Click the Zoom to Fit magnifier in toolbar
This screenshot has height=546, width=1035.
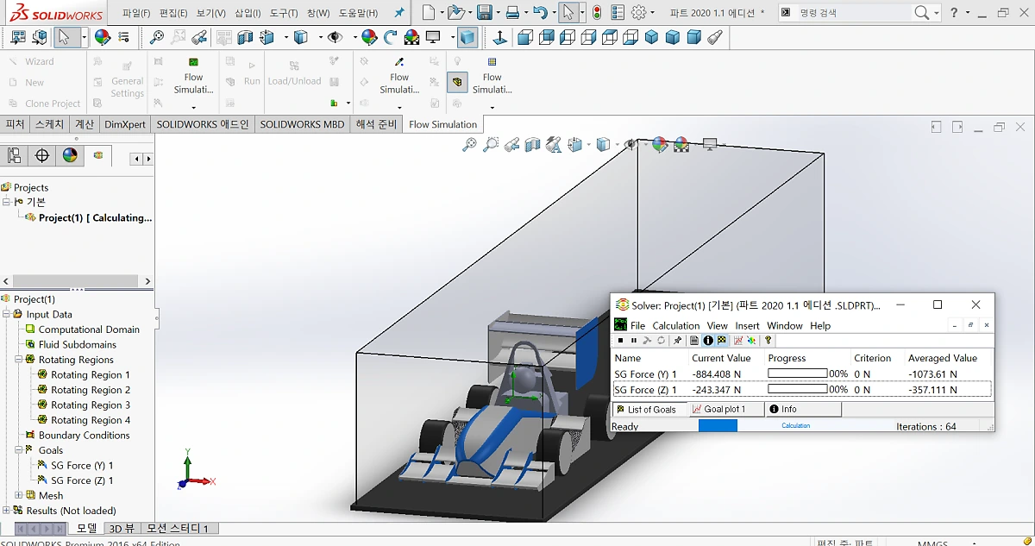click(x=157, y=38)
